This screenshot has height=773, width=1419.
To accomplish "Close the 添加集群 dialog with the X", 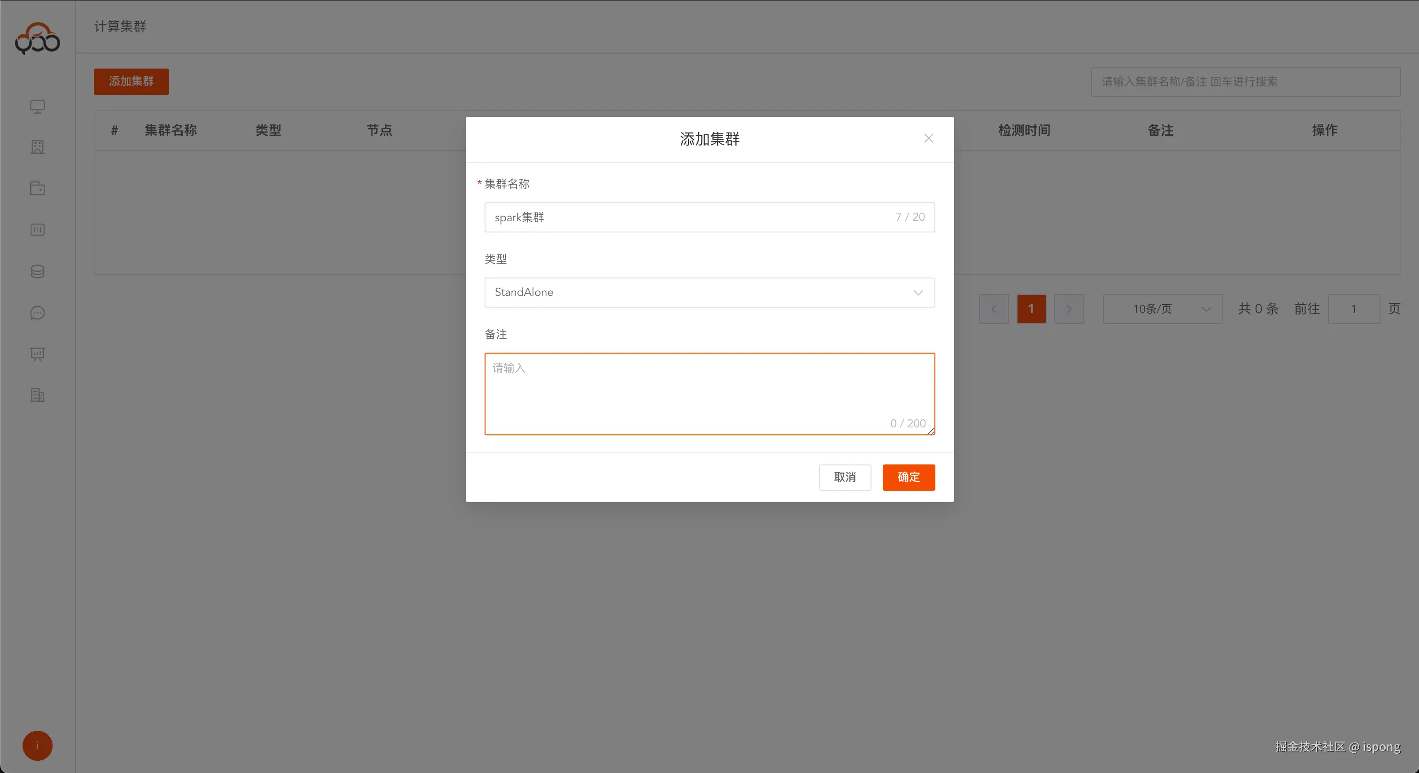I will 929,138.
